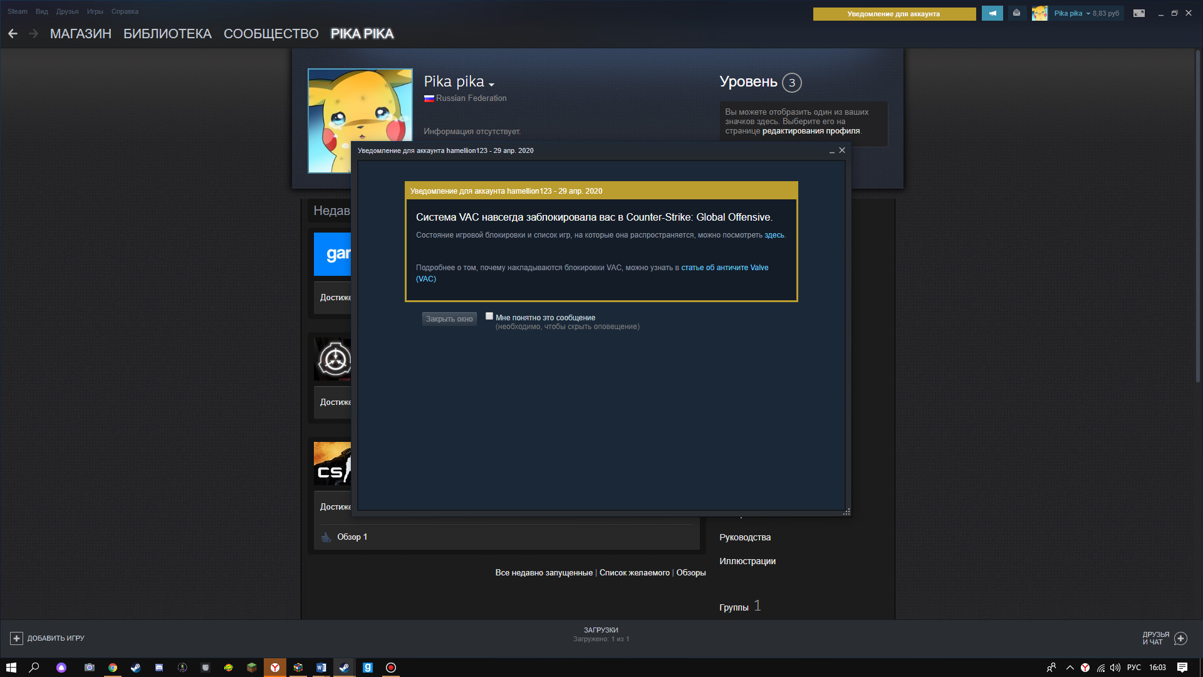Expand the Pika pika profile name dropdown
The height and width of the screenshot is (677, 1203).
491,85
